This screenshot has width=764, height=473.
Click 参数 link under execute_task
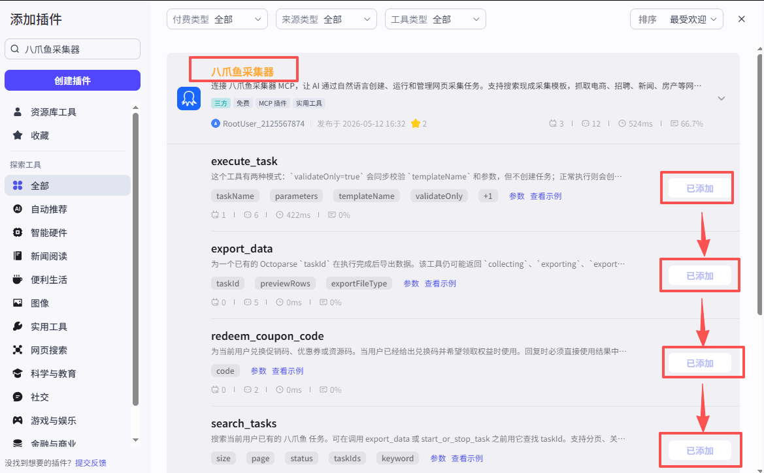pyautogui.click(x=516, y=196)
